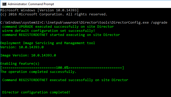Screen dimensions: 171x97
Task: Click the Enabling feature(s) line
Action: click(20, 64)
